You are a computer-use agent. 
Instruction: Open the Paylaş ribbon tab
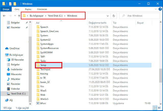pos(28,9)
